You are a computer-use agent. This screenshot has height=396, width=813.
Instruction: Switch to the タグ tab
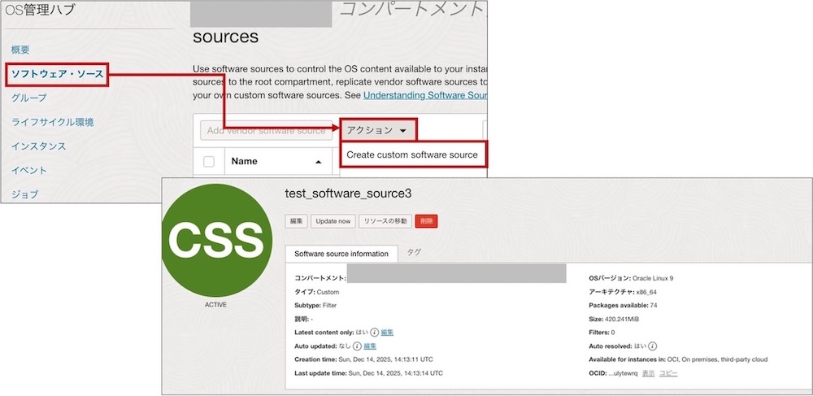click(x=414, y=253)
